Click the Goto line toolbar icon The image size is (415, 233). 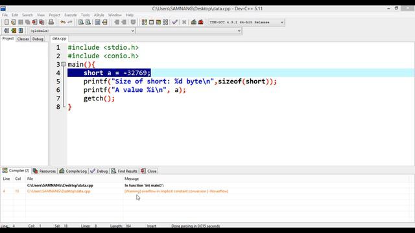tap(105, 22)
